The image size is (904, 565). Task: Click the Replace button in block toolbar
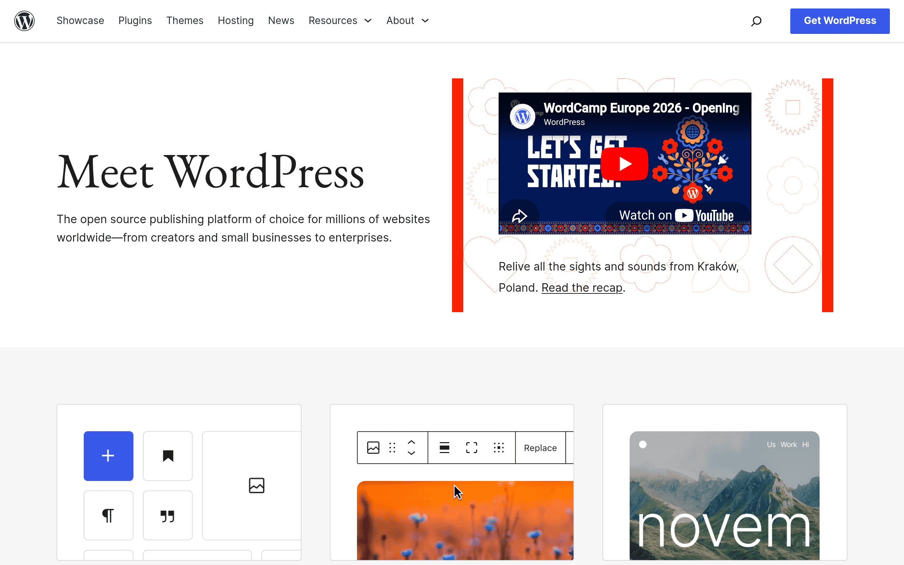pos(540,448)
